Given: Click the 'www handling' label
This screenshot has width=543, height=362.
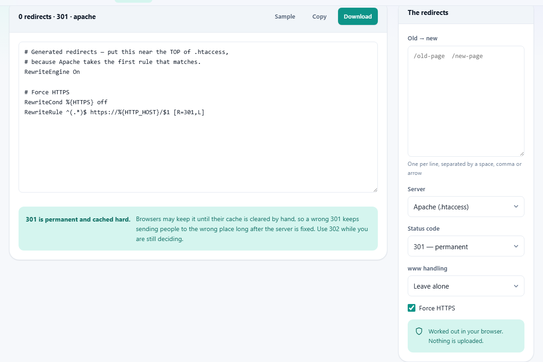Looking at the screenshot, I should point(428,268).
